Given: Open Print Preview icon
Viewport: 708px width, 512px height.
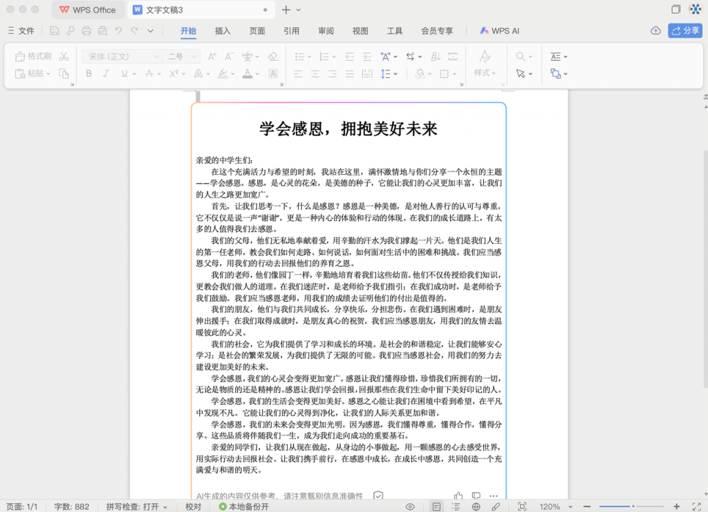Looking at the screenshot, I should point(102,30).
